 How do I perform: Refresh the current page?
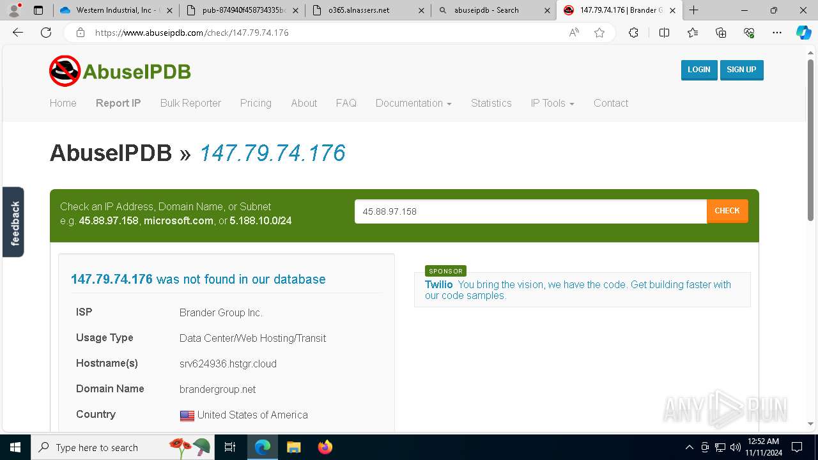coord(46,33)
